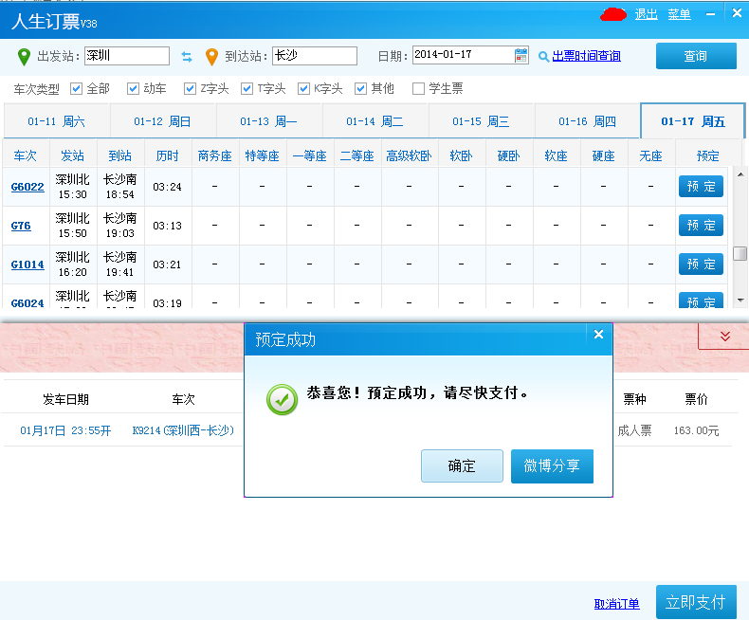Toggle the K字头 checkbox
The width and height of the screenshot is (749, 620).
(x=303, y=89)
